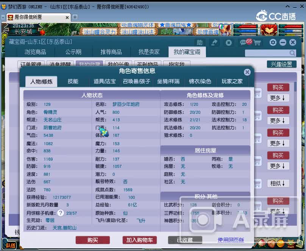Click the 购买 button in the dialog
The image size is (306, 251).
click(93, 240)
